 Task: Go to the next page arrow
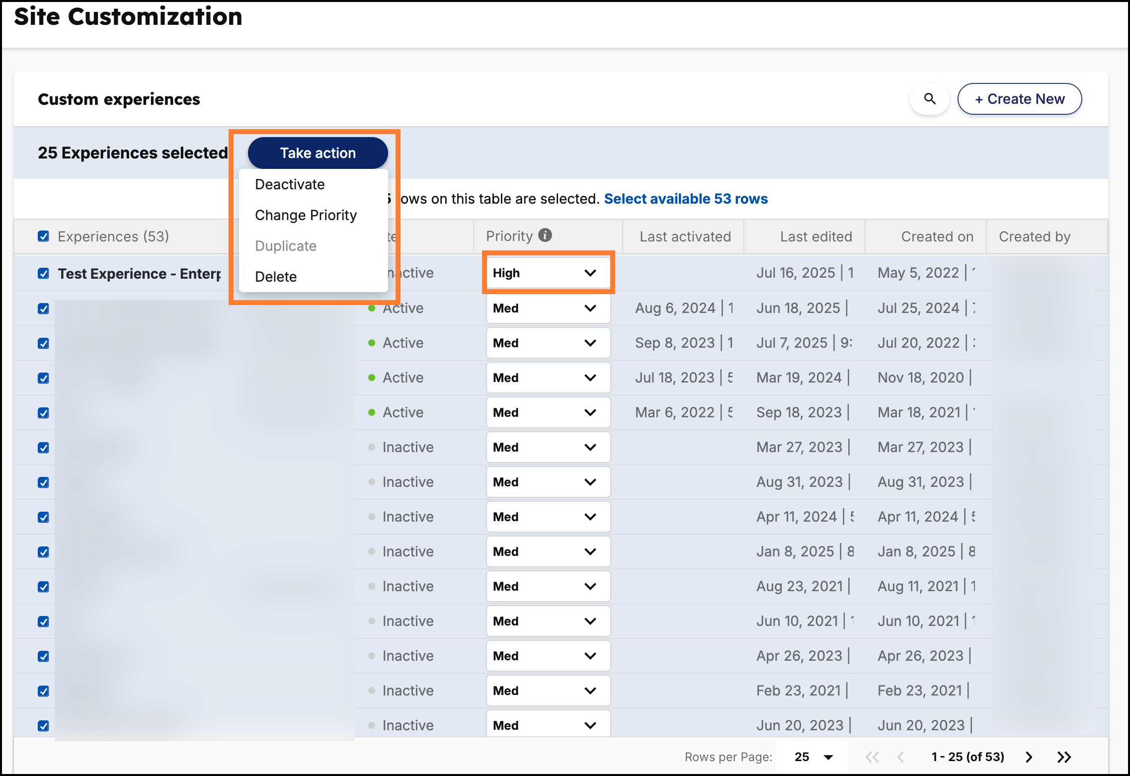pyautogui.click(x=1029, y=757)
